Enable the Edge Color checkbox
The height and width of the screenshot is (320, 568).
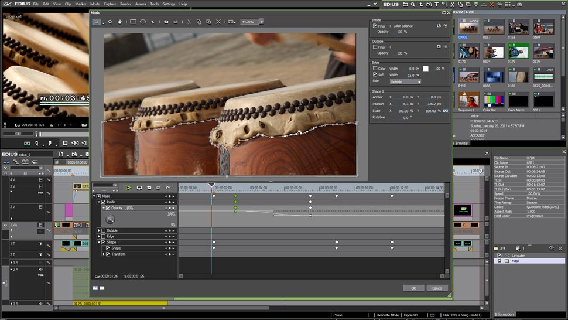coord(375,68)
